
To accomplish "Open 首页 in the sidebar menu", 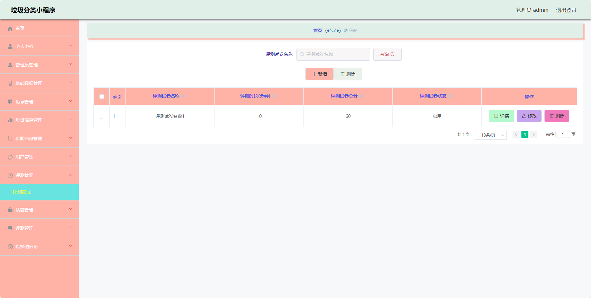I will coord(39,28).
